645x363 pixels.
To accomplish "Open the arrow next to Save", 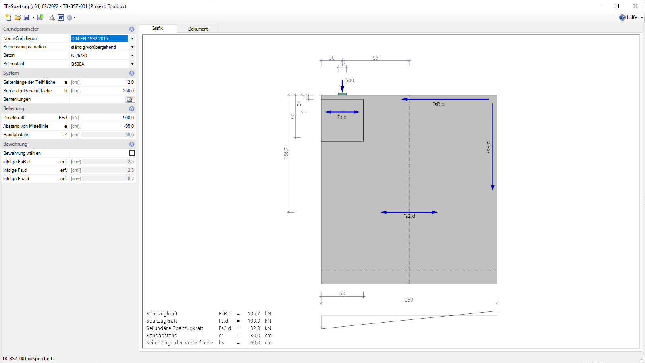I will [x=33, y=17].
